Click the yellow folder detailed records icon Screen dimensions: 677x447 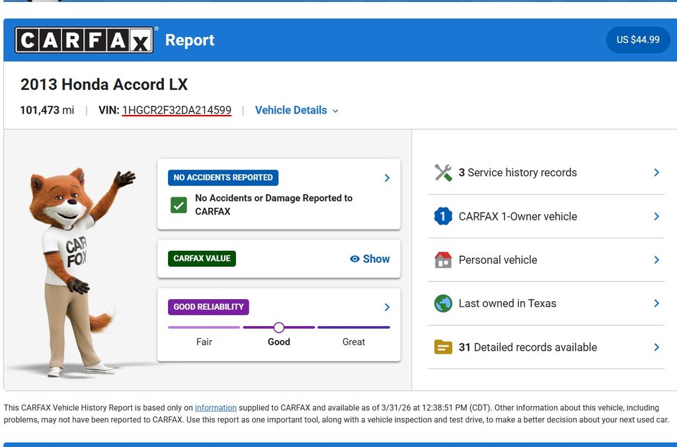pyautogui.click(x=442, y=347)
